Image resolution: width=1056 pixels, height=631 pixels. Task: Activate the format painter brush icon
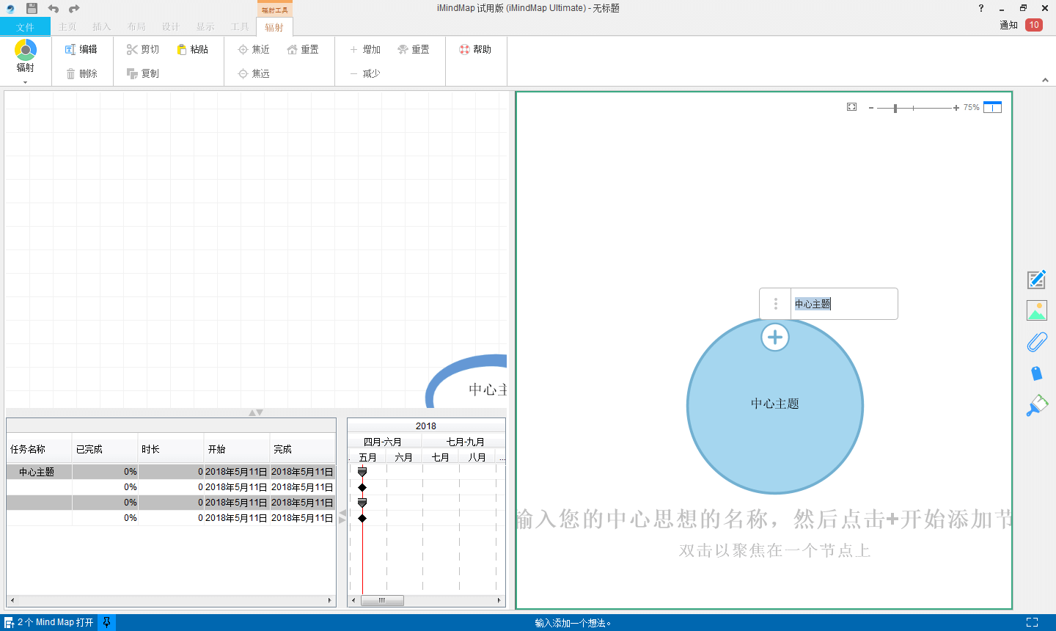tap(1036, 404)
